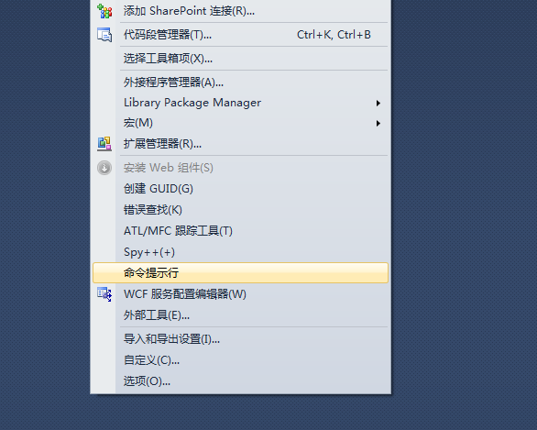Click the grayed Install Web Components icon
This screenshot has height=430, width=537.
coord(104,168)
